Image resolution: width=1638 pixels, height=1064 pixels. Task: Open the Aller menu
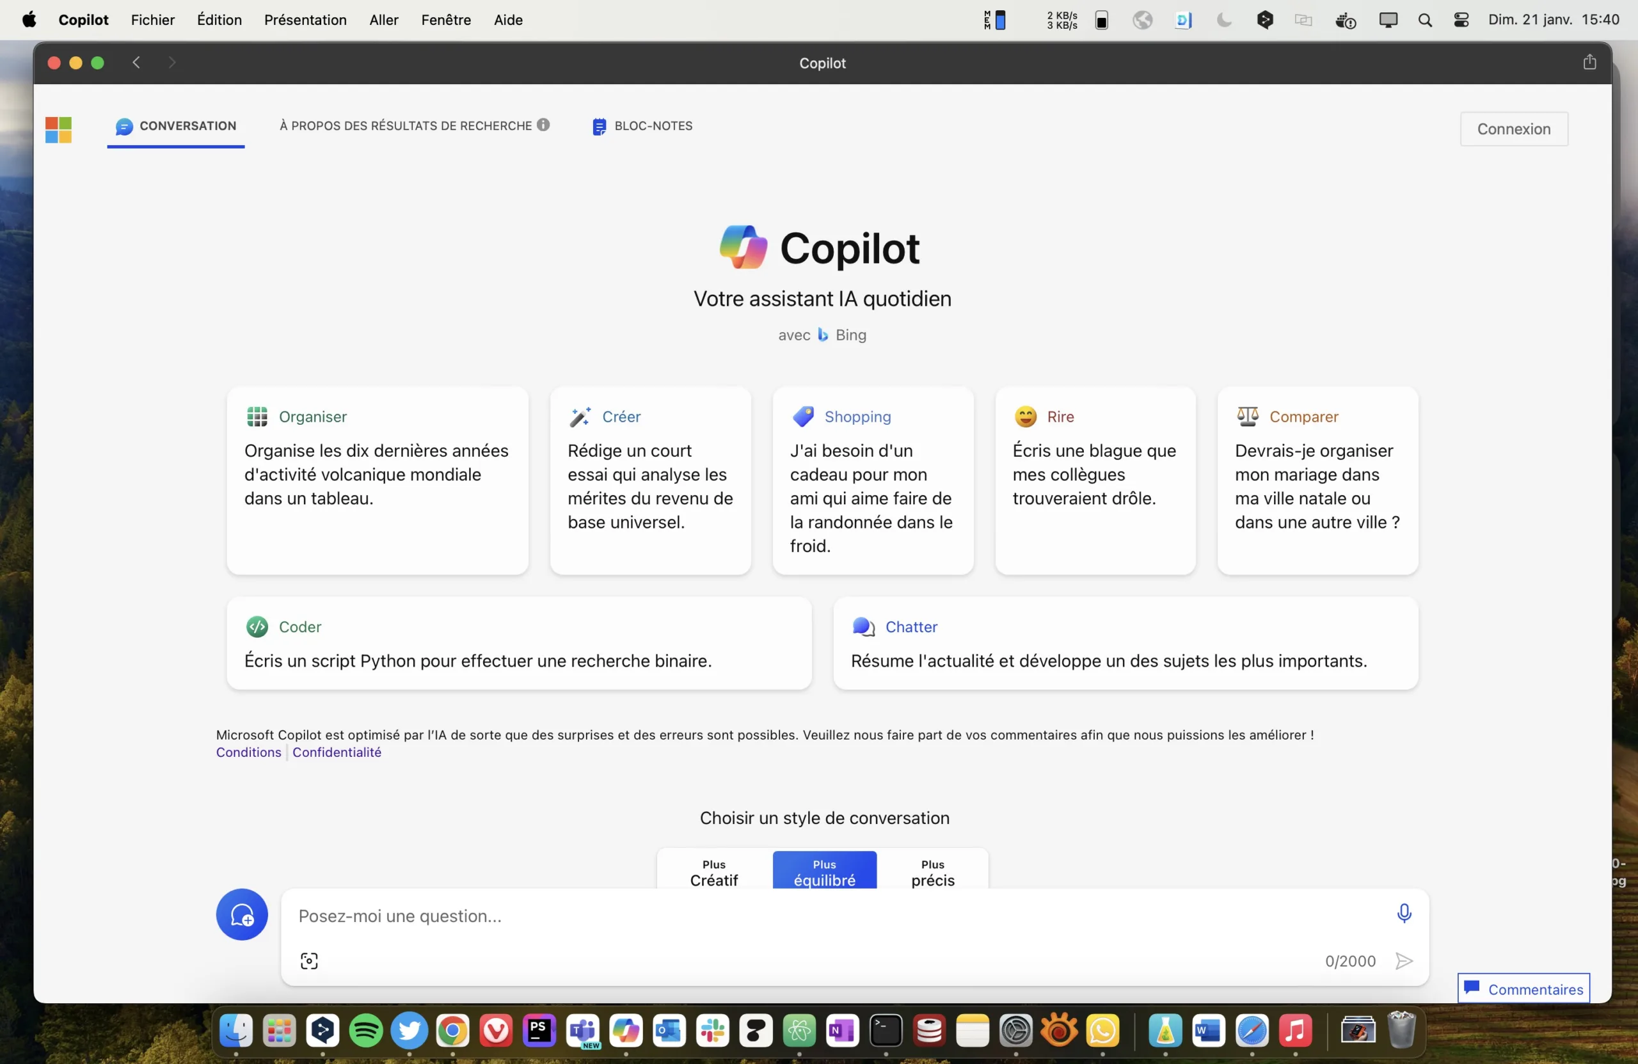(x=384, y=20)
